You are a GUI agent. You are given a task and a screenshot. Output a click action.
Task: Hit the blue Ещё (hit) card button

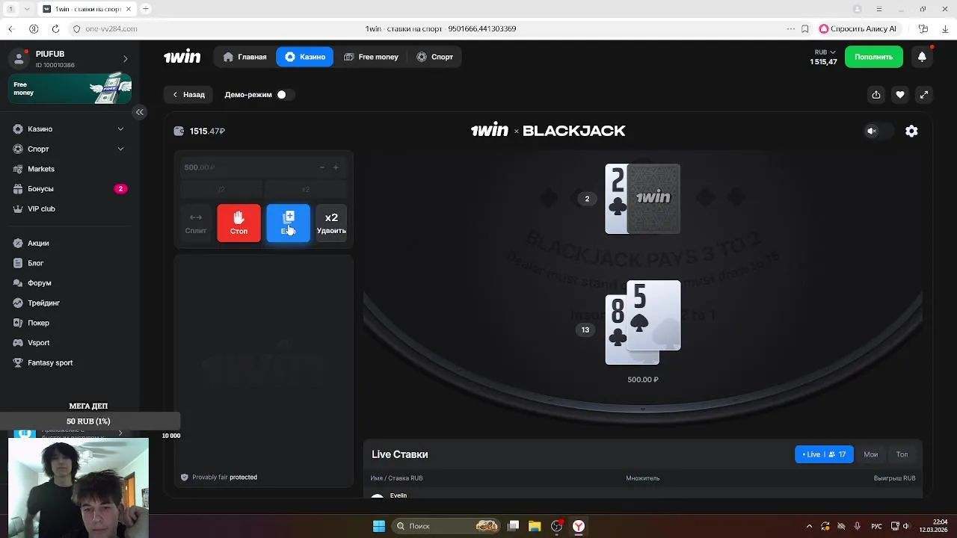click(288, 223)
